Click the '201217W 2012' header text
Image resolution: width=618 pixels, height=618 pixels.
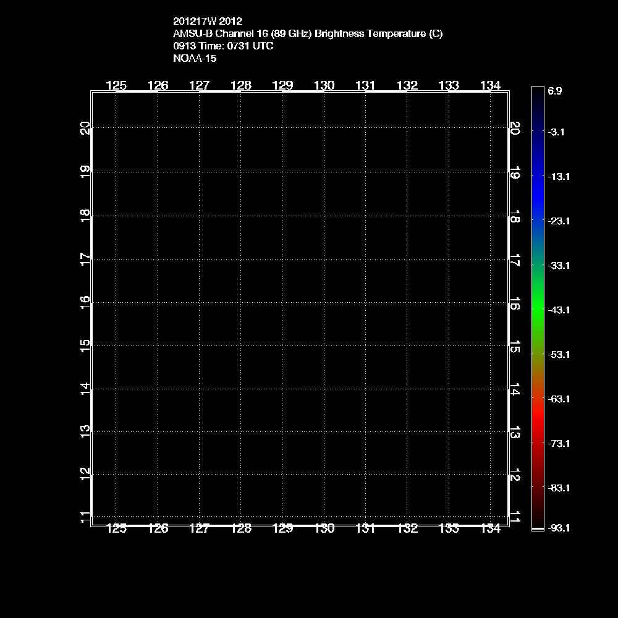pos(203,21)
